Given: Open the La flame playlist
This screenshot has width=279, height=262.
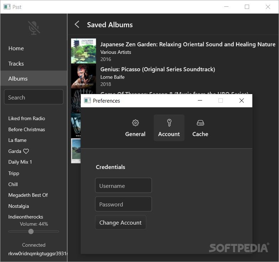Looking at the screenshot, I should point(17,140).
